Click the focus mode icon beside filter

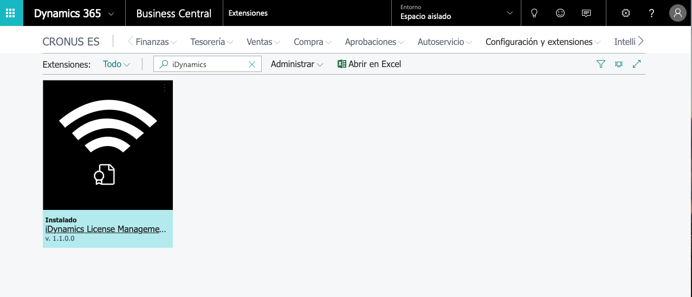(x=619, y=64)
